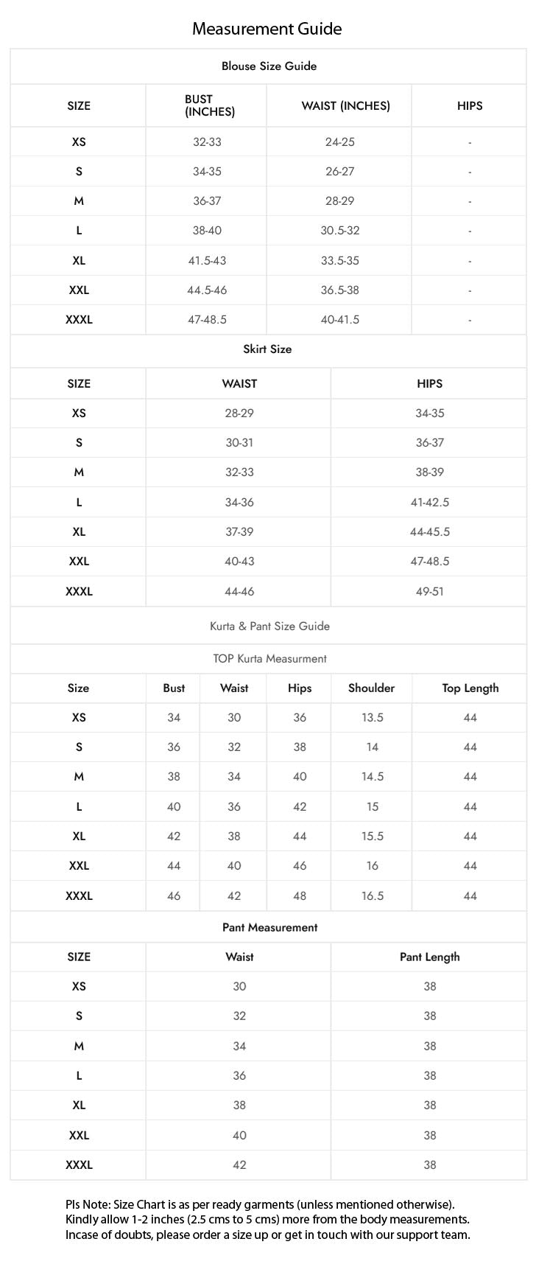Click the 49-51 hips value cell
Image resolution: width=536 pixels, height=1264 pixels.
[x=429, y=591]
